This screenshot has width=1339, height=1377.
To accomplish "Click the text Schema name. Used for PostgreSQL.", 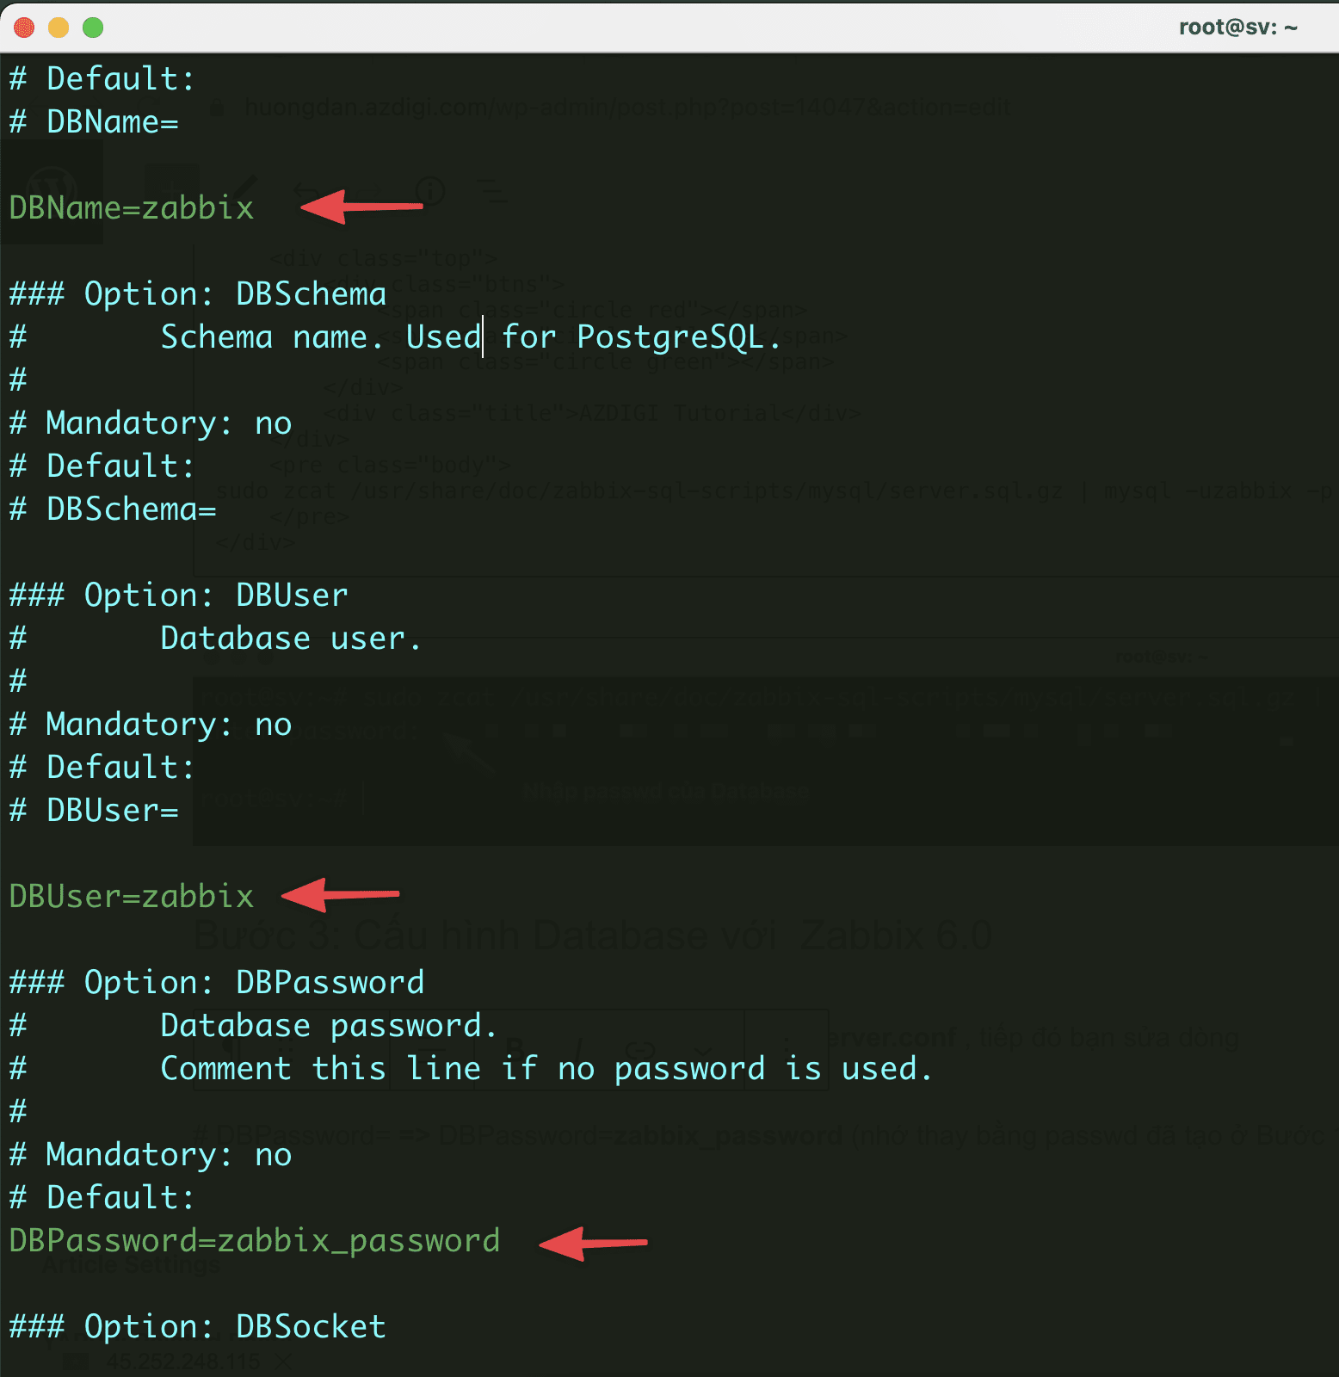I will [x=471, y=337].
